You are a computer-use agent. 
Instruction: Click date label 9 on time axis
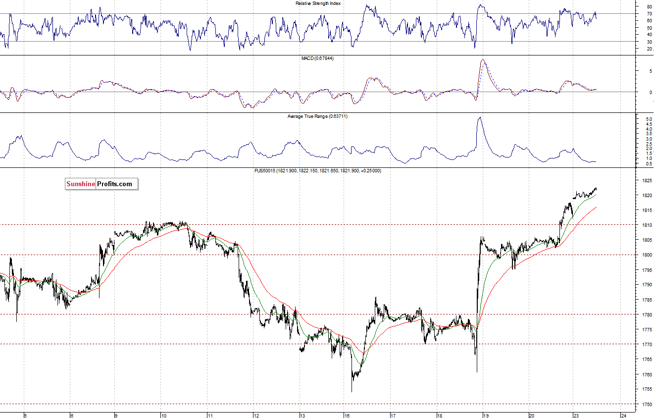click(x=116, y=416)
